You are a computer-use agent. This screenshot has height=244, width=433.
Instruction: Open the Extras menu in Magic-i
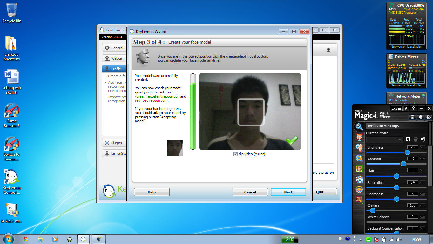click(396, 108)
